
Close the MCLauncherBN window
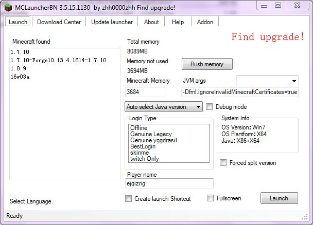point(297,5)
